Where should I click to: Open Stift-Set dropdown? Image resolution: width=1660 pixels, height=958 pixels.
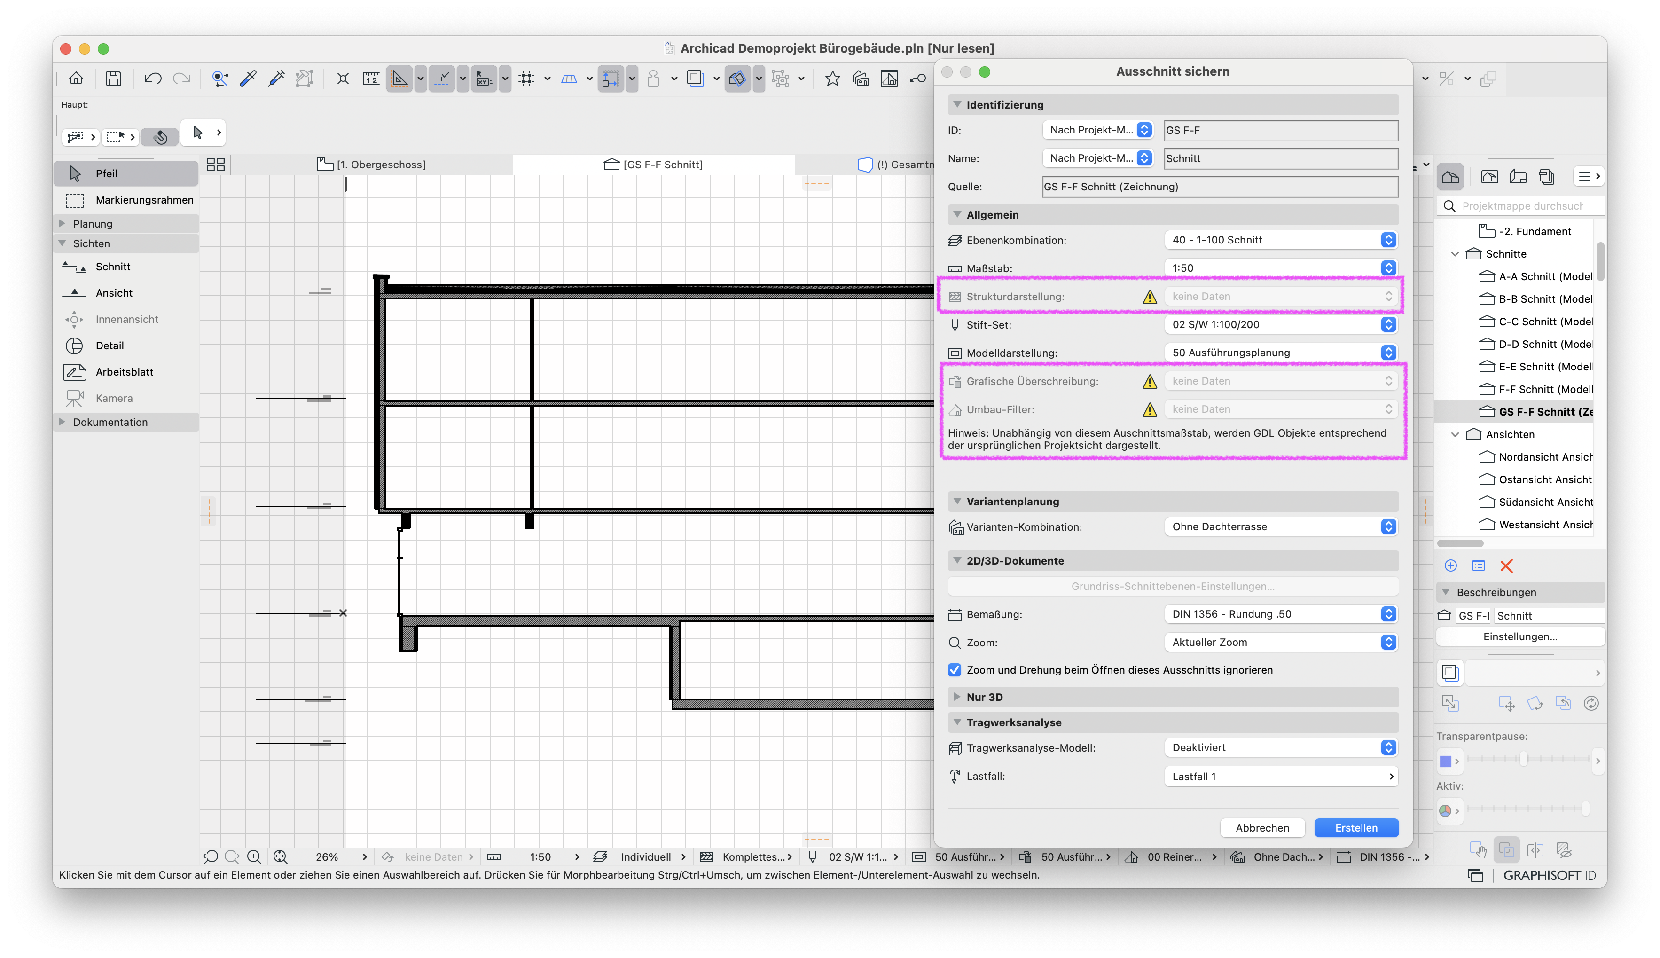point(1281,324)
